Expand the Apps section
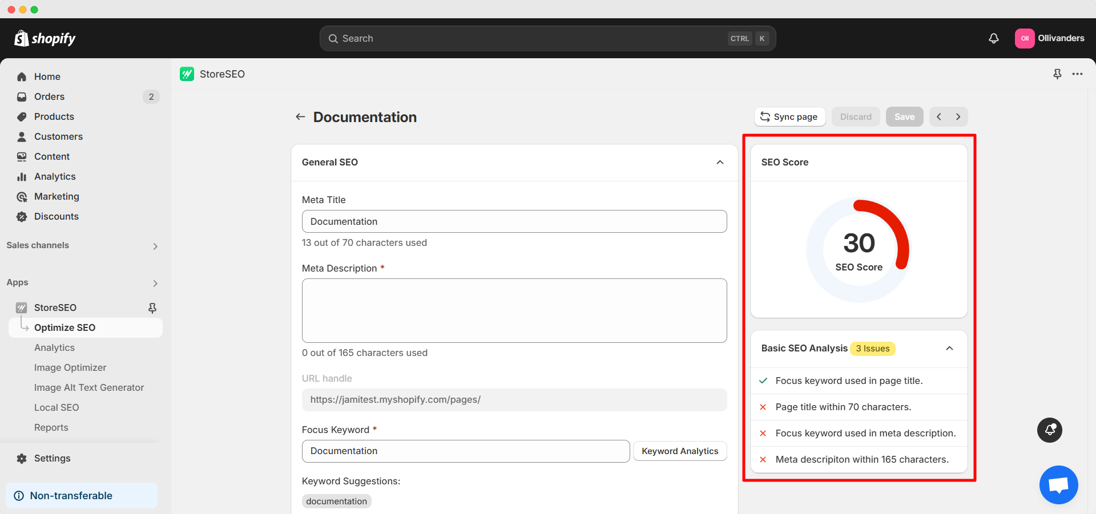This screenshot has width=1096, height=514. [x=155, y=283]
